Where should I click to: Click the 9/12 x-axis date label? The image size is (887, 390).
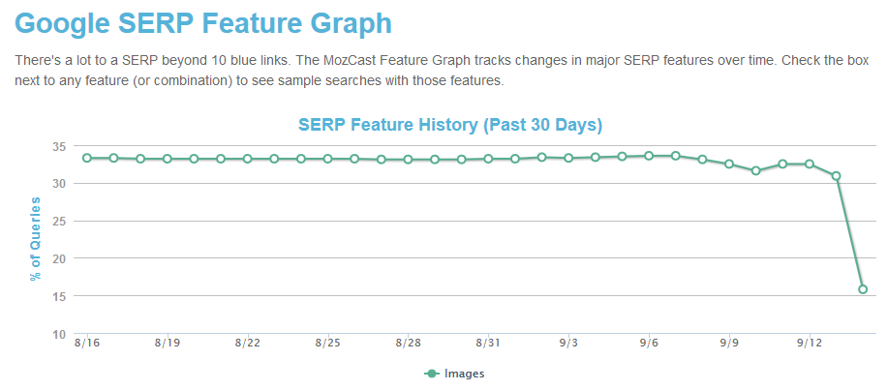pyautogui.click(x=810, y=343)
